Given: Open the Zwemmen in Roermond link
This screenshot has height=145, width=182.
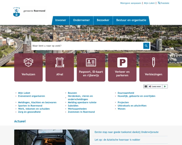Looking at the screenshot, I should tap(81, 112).
